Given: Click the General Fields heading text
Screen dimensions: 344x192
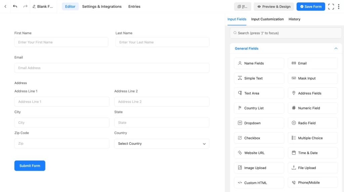Looking at the screenshot, I should click(246, 48).
